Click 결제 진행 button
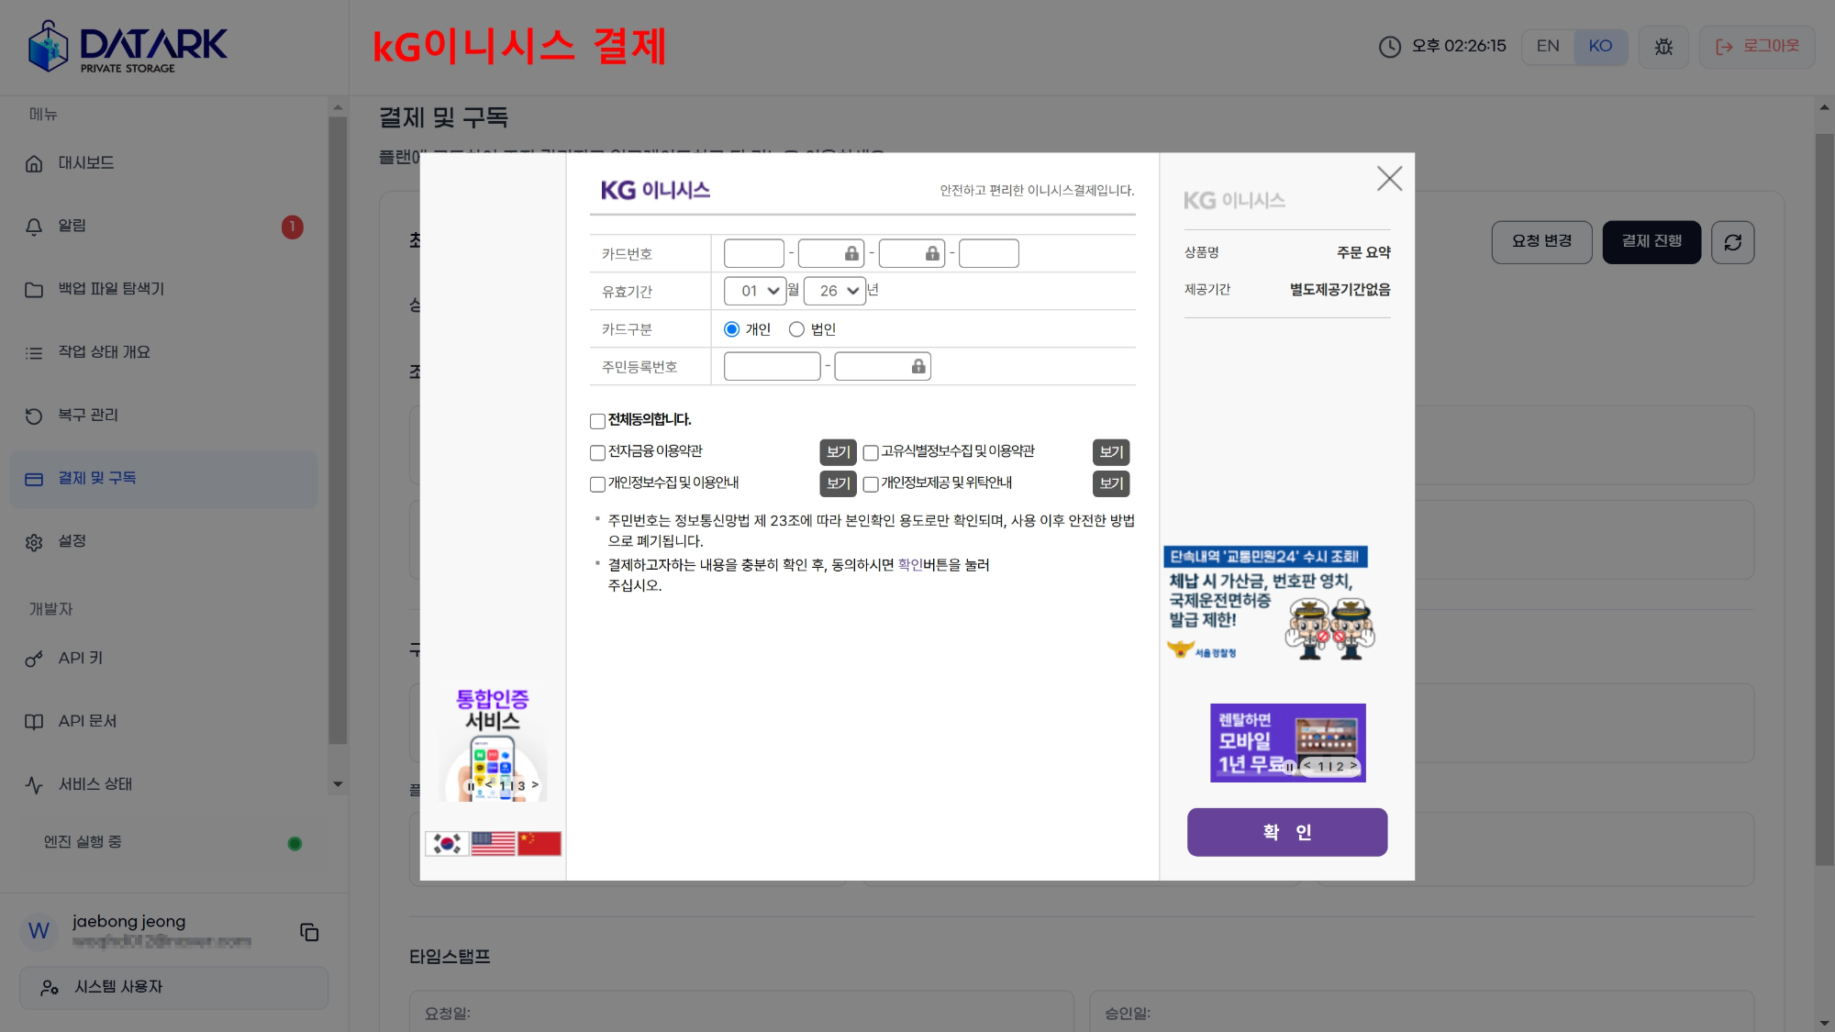The image size is (1835, 1032). tap(1651, 242)
